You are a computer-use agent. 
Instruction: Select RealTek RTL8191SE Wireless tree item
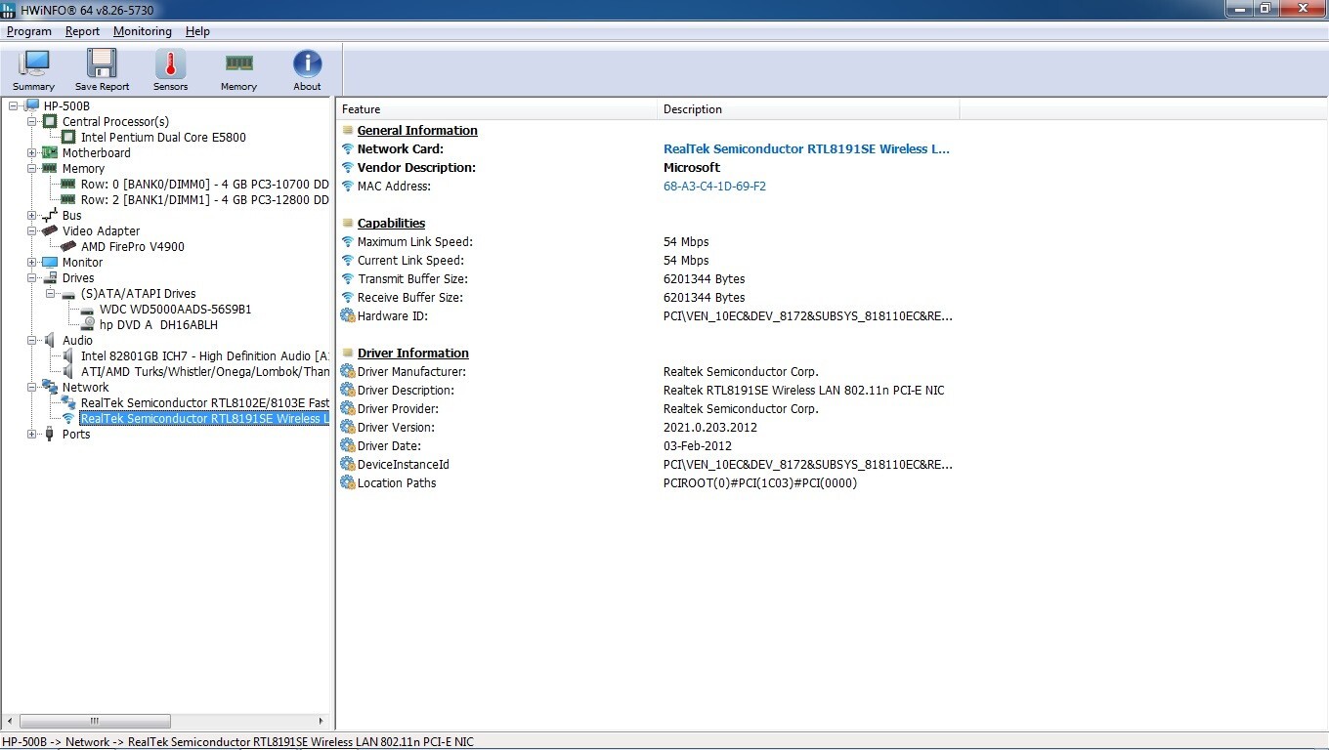point(203,418)
